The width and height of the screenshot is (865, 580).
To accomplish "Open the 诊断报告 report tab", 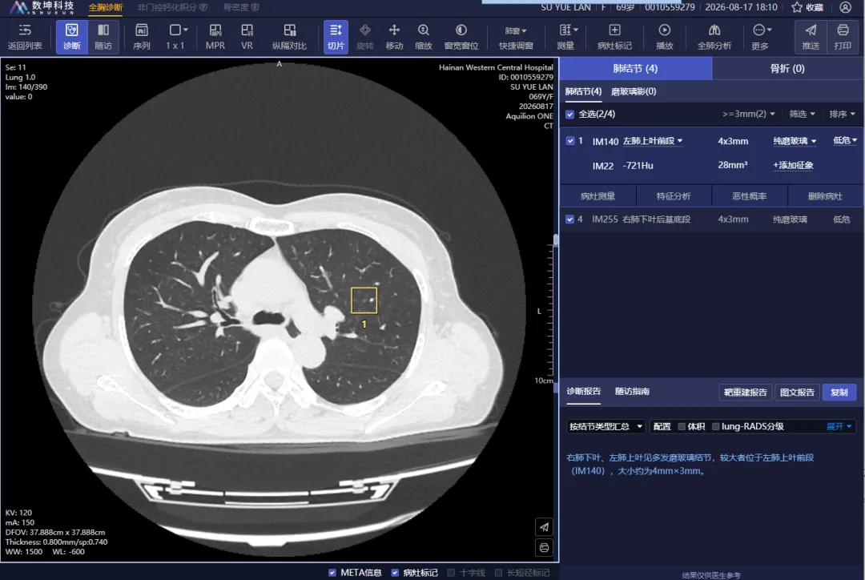I will click(x=583, y=391).
